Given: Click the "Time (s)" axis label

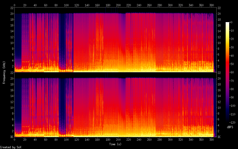Looking at the screenshot, I should click(115, 144).
